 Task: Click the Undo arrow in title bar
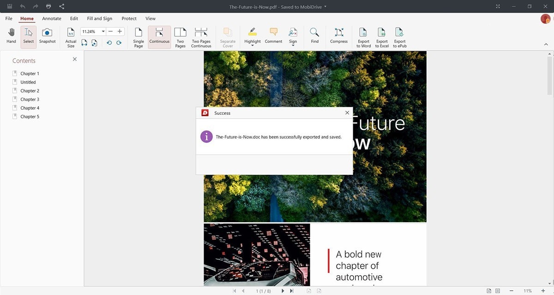click(x=22, y=6)
